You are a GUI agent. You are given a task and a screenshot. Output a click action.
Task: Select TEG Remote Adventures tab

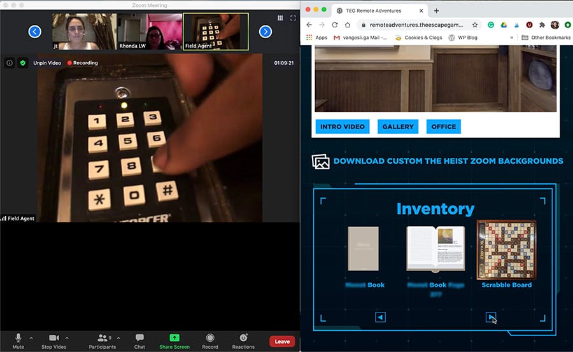pyautogui.click(x=379, y=11)
